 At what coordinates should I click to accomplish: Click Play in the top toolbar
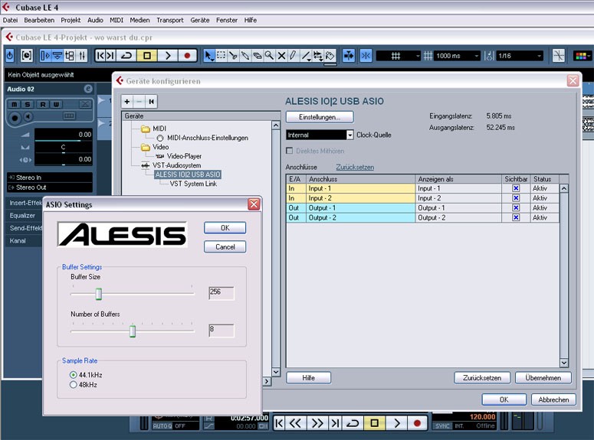167,56
